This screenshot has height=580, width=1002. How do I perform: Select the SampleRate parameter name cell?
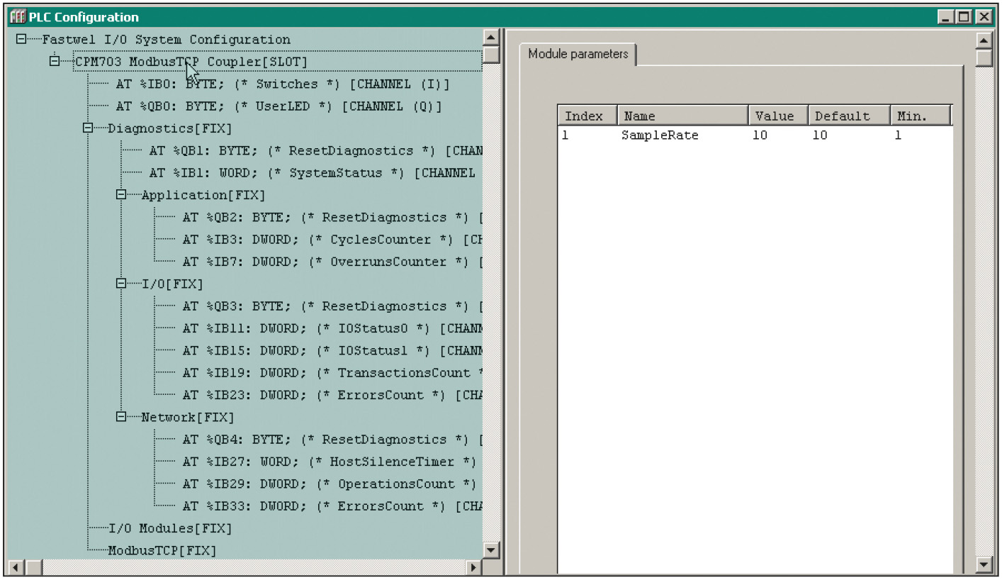click(x=660, y=135)
